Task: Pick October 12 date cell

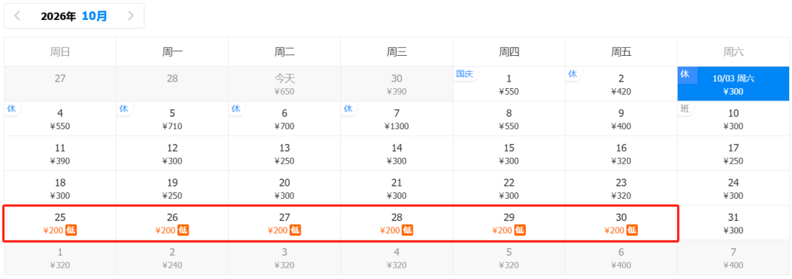Action: pyautogui.click(x=172, y=153)
